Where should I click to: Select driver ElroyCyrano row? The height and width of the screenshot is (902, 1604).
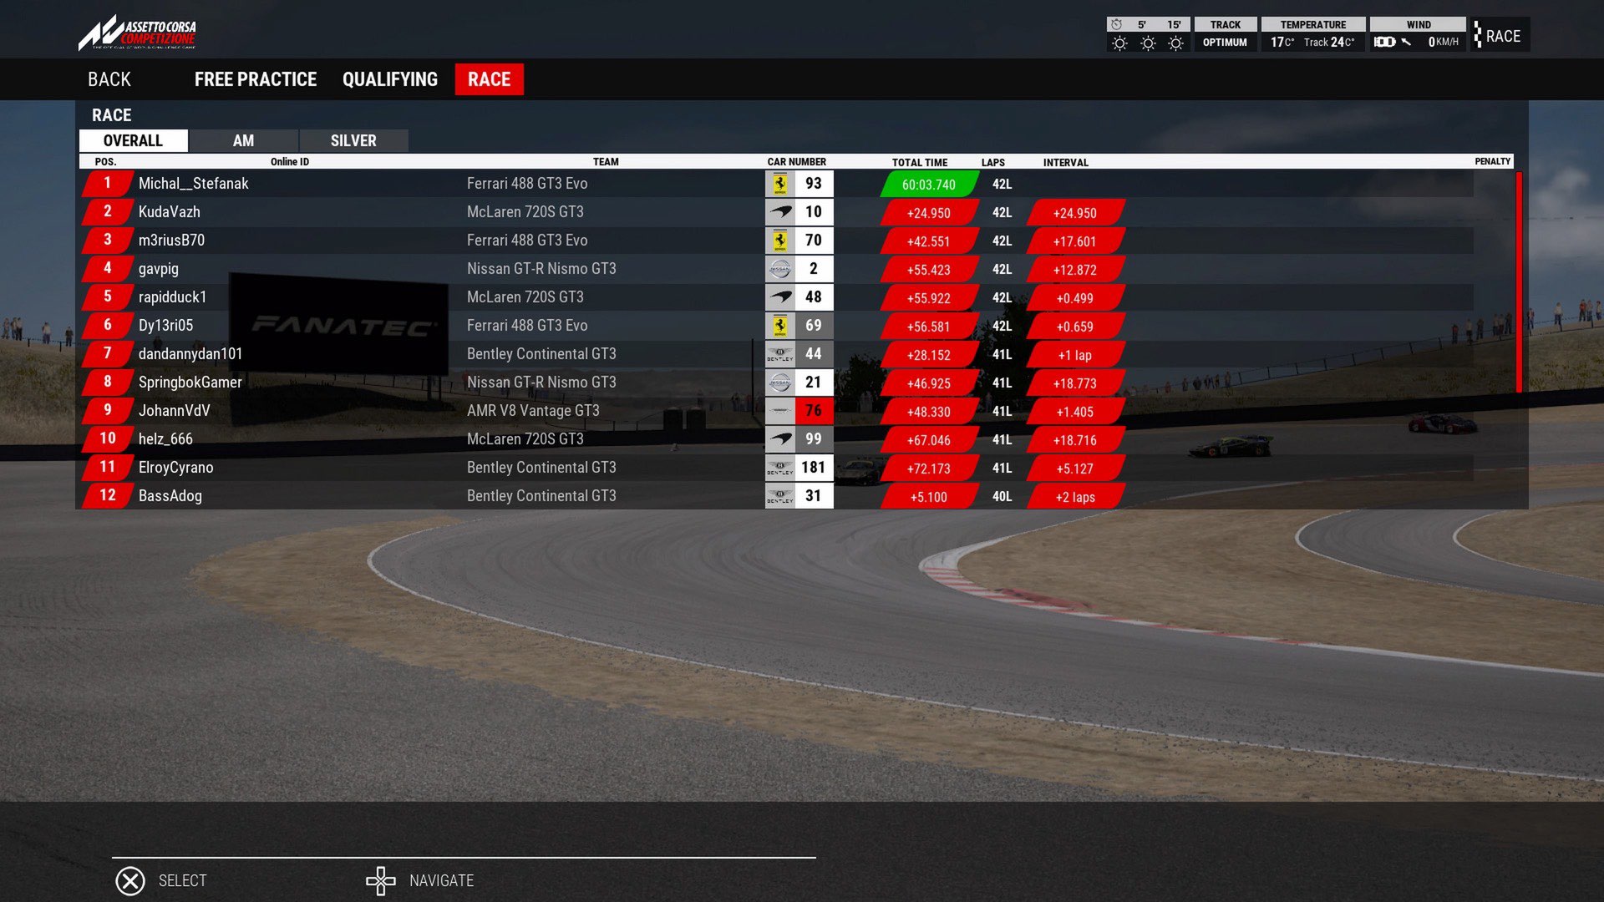pos(777,468)
